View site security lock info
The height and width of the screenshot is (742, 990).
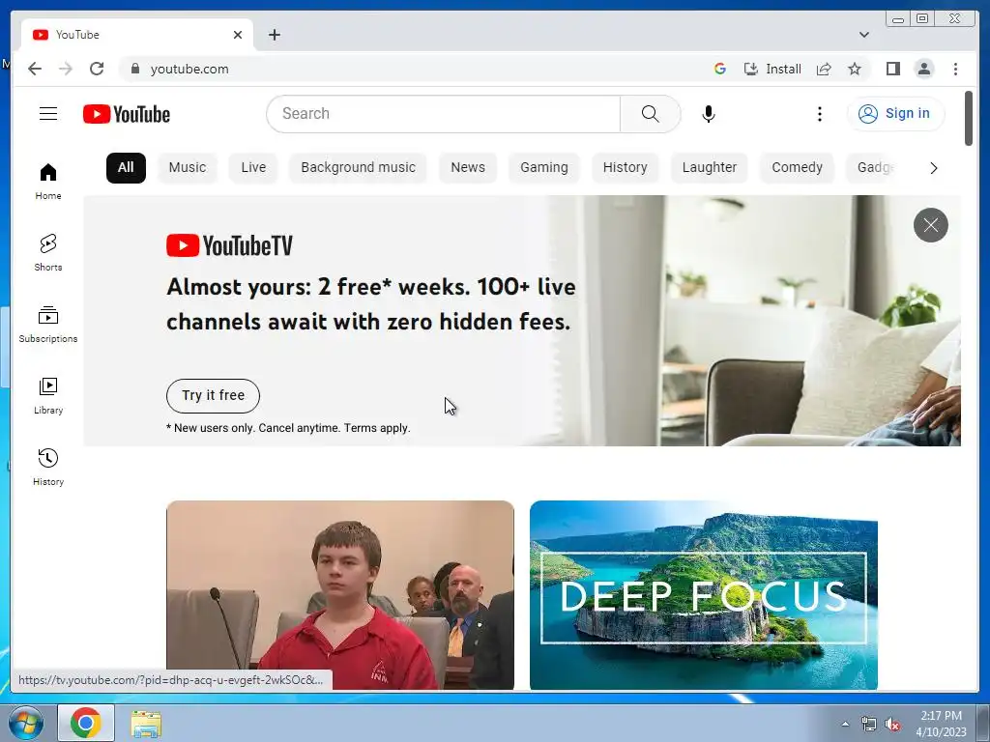[x=134, y=69]
